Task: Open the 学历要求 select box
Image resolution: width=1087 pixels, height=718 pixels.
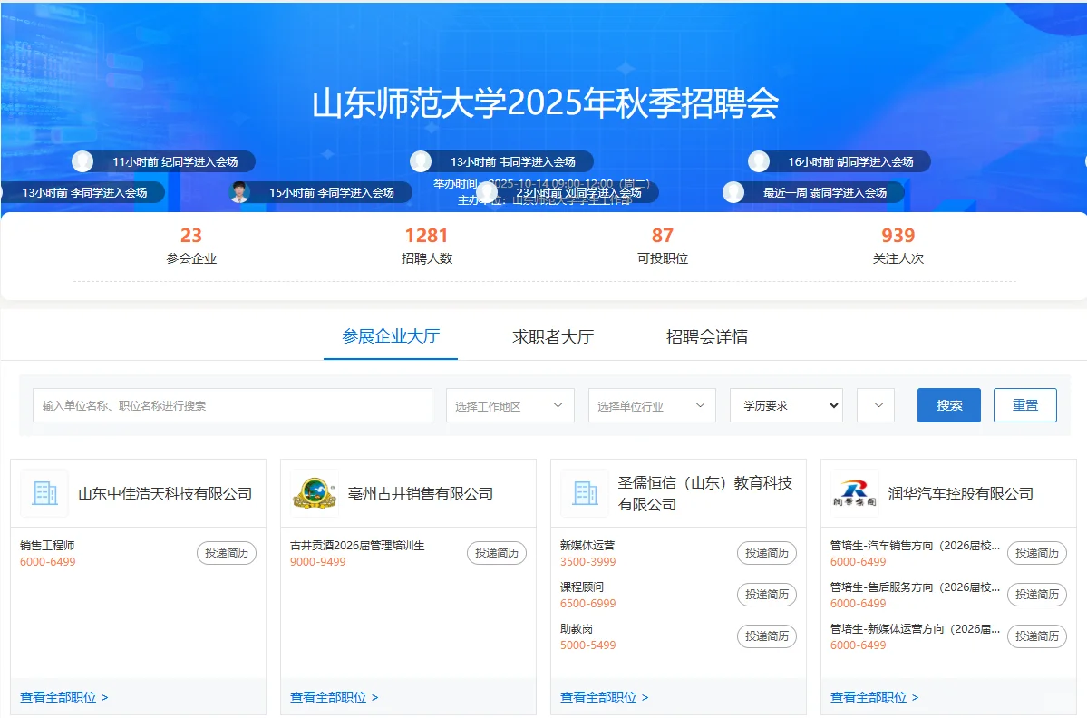Action: tap(786, 405)
